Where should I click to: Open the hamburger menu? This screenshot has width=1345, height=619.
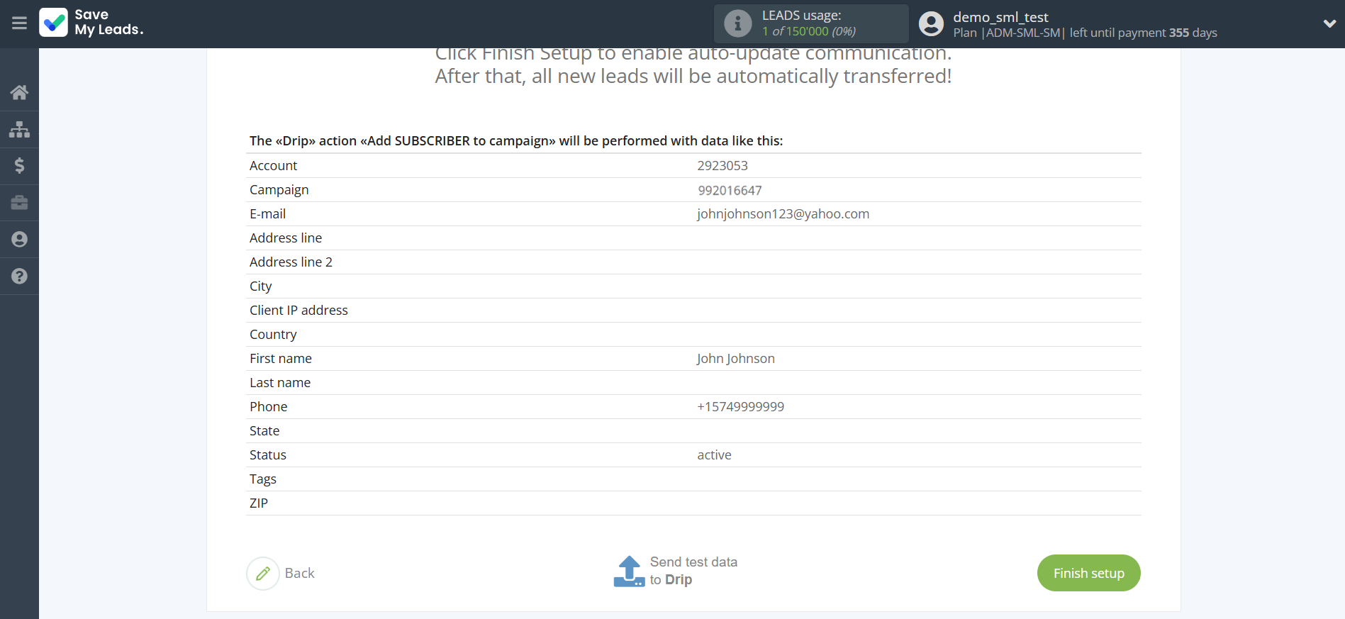coord(19,23)
